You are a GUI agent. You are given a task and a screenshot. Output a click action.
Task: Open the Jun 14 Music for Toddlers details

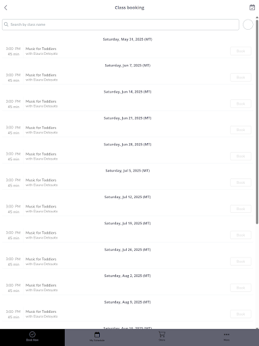click(x=41, y=101)
